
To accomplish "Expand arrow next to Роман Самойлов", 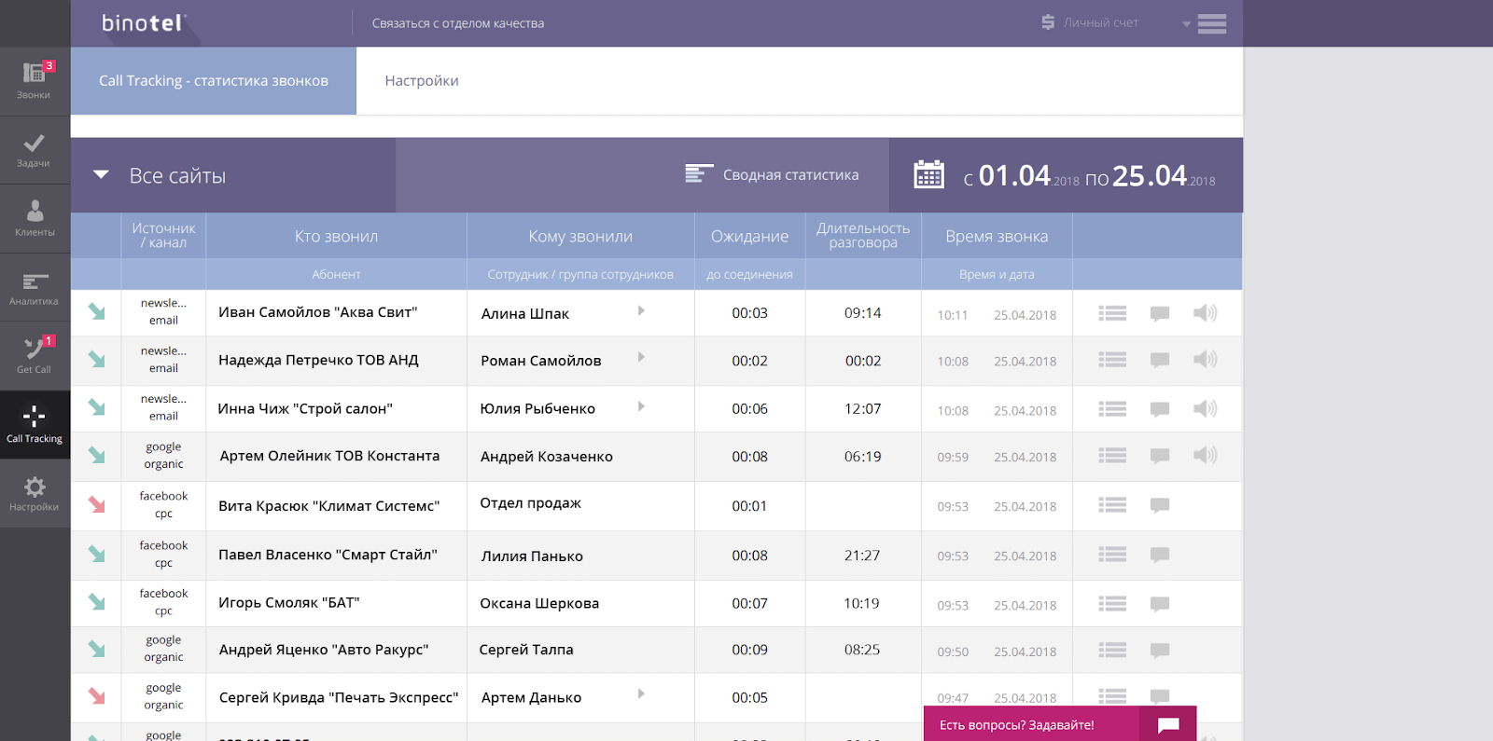I will [x=641, y=358].
